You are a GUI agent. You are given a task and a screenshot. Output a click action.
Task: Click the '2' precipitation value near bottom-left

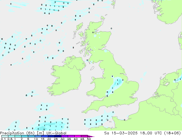point(44,130)
